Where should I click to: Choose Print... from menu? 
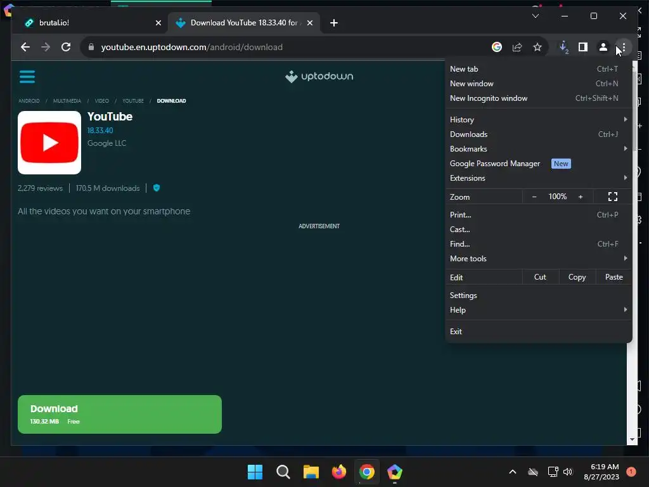pos(539,215)
